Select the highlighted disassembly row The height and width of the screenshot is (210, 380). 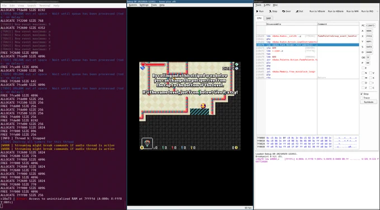[x=307, y=45]
